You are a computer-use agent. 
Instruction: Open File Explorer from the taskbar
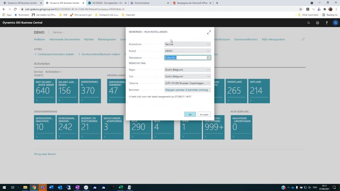[x=25, y=188]
